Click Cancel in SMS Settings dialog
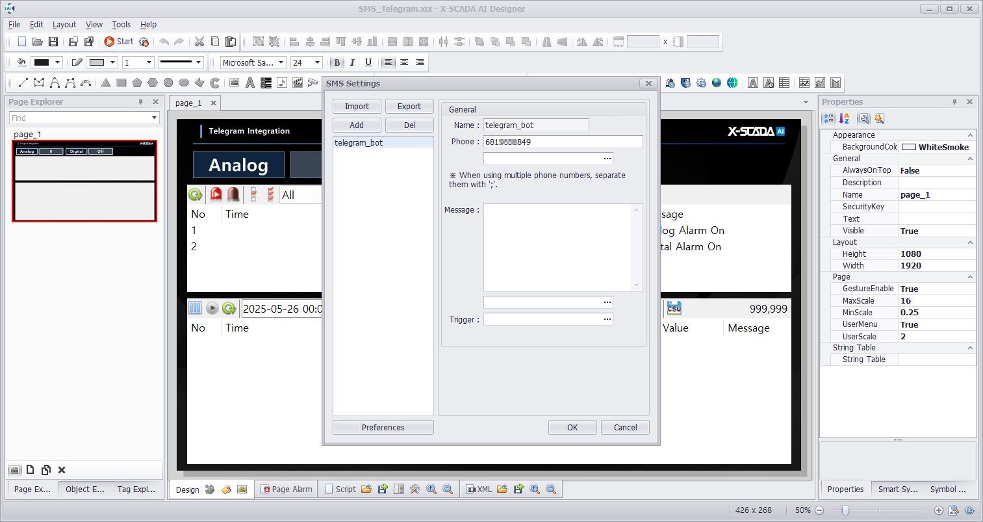 point(626,428)
